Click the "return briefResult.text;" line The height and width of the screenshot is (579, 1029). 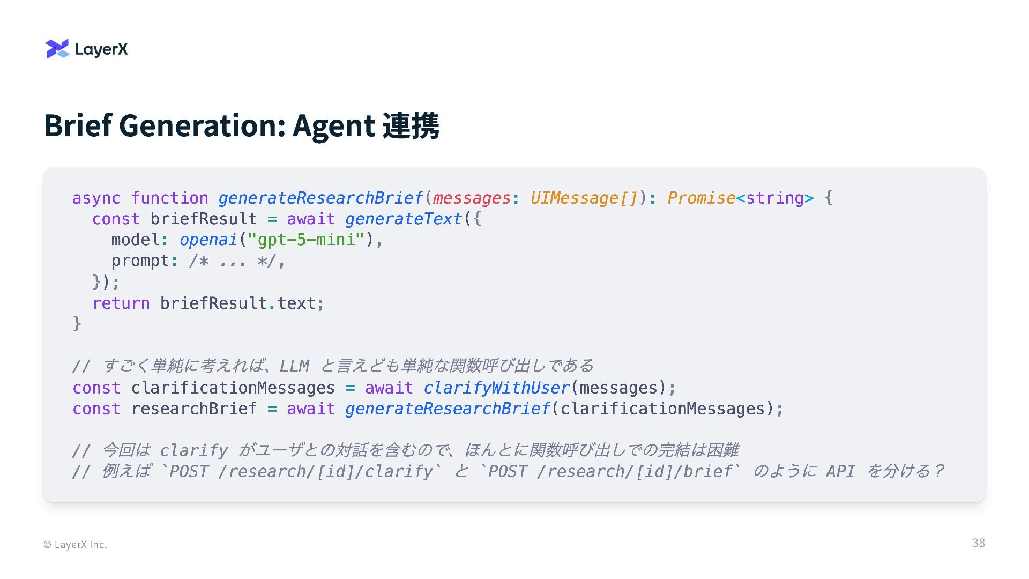point(208,303)
